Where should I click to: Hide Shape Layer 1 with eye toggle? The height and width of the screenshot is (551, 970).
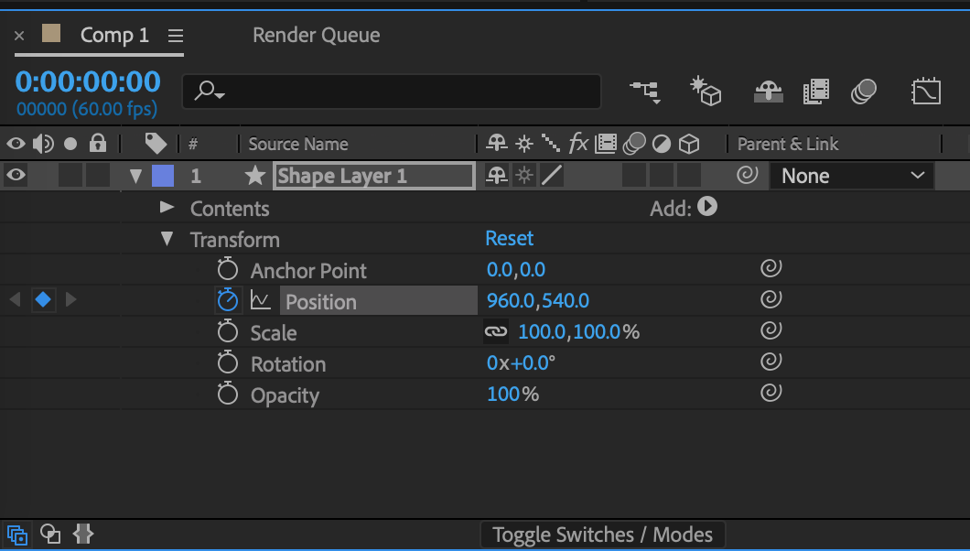coord(16,175)
